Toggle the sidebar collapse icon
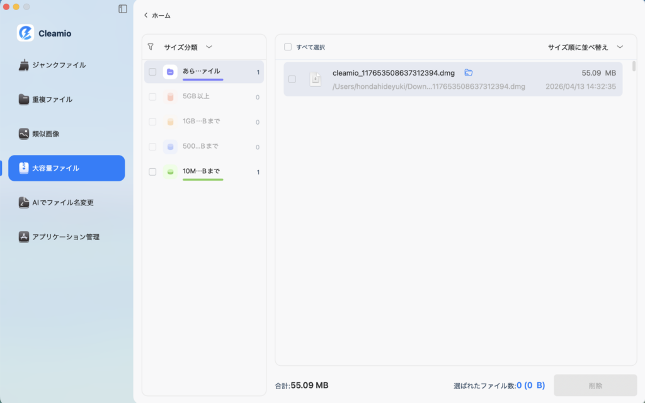The width and height of the screenshot is (645, 403). [123, 9]
